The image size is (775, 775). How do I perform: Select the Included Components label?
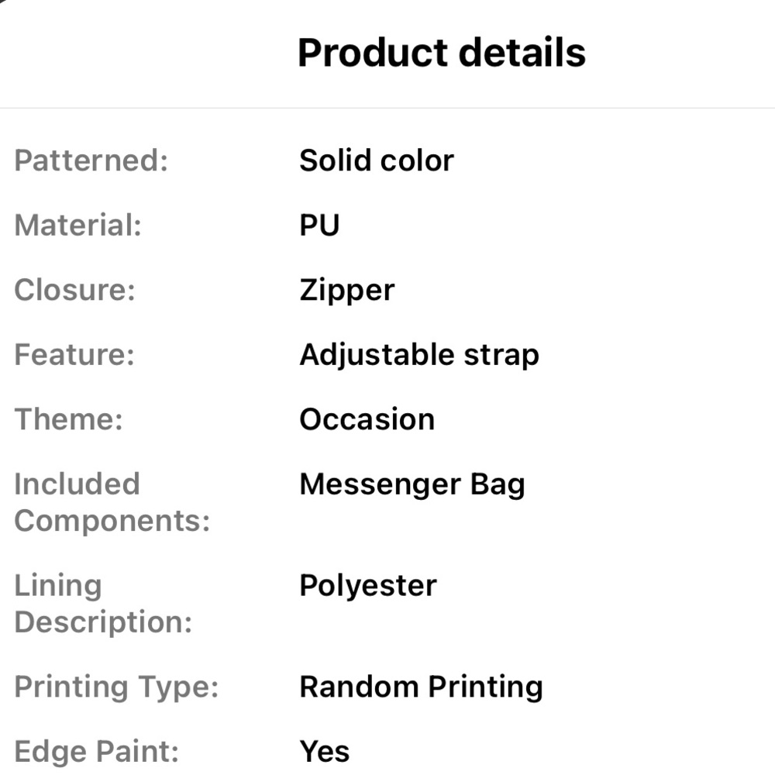[112, 502]
